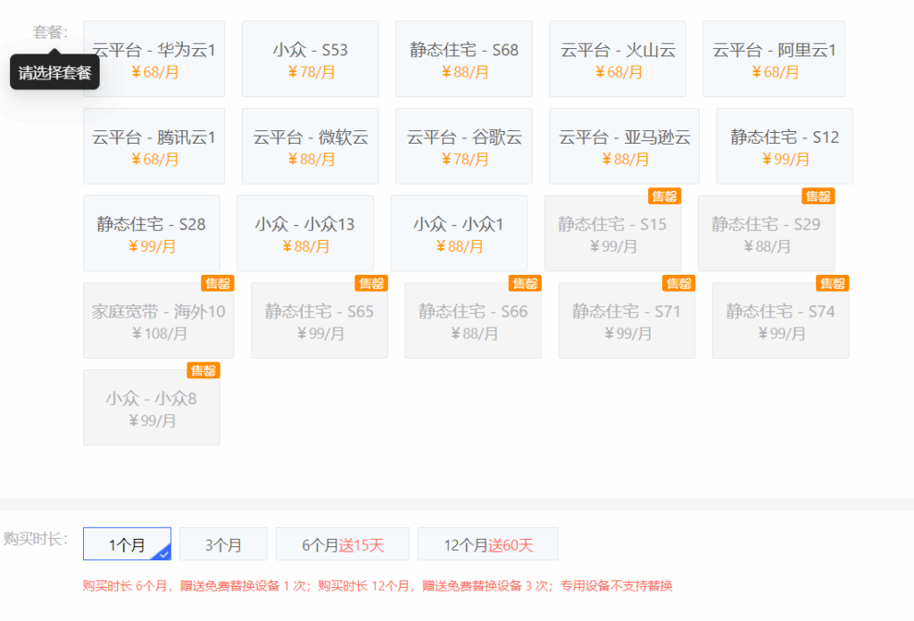Click the sold-out 小众 - 小众8 card

click(x=151, y=408)
